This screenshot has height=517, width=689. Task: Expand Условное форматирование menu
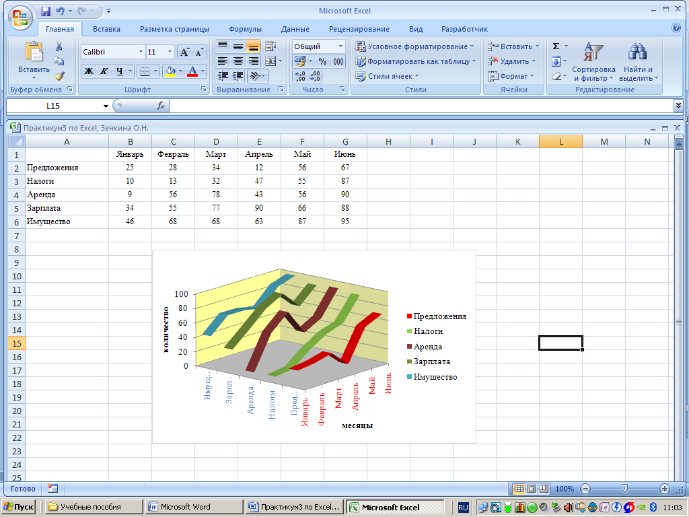pyautogui.click(x=415, y=46)
